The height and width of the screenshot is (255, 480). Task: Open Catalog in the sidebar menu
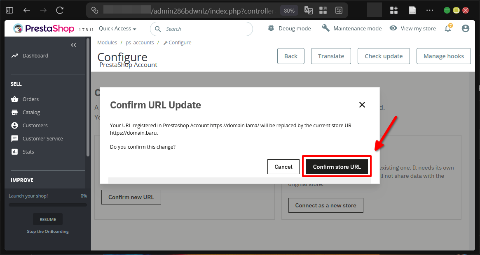(x=31, y=112)
